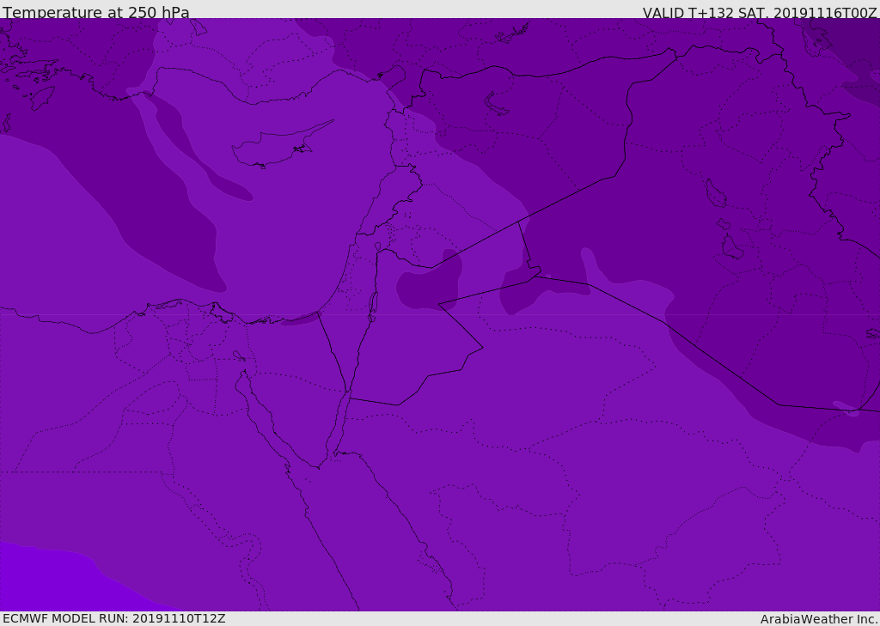Click the "VALID T+132 SAT. 20191116T00Z" label
This screenshot has width=880, height=626.
[760, 12]
